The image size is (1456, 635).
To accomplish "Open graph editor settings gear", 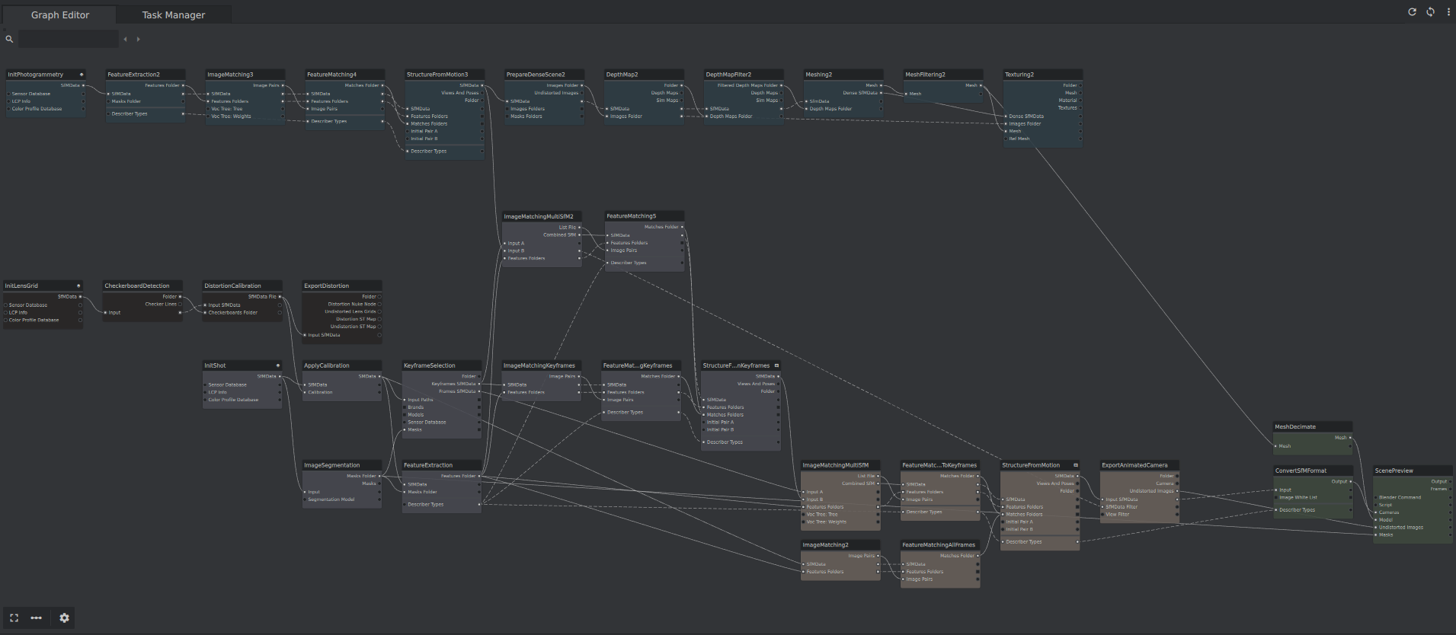I will pyautogui.click(x=64, y=617).
